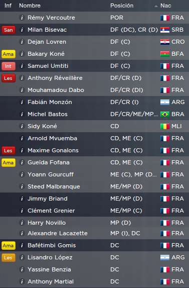Viewport: 189px width, 288px height.
Task: Select Alexandre Lacazette's name
Action: coord(58,233)
